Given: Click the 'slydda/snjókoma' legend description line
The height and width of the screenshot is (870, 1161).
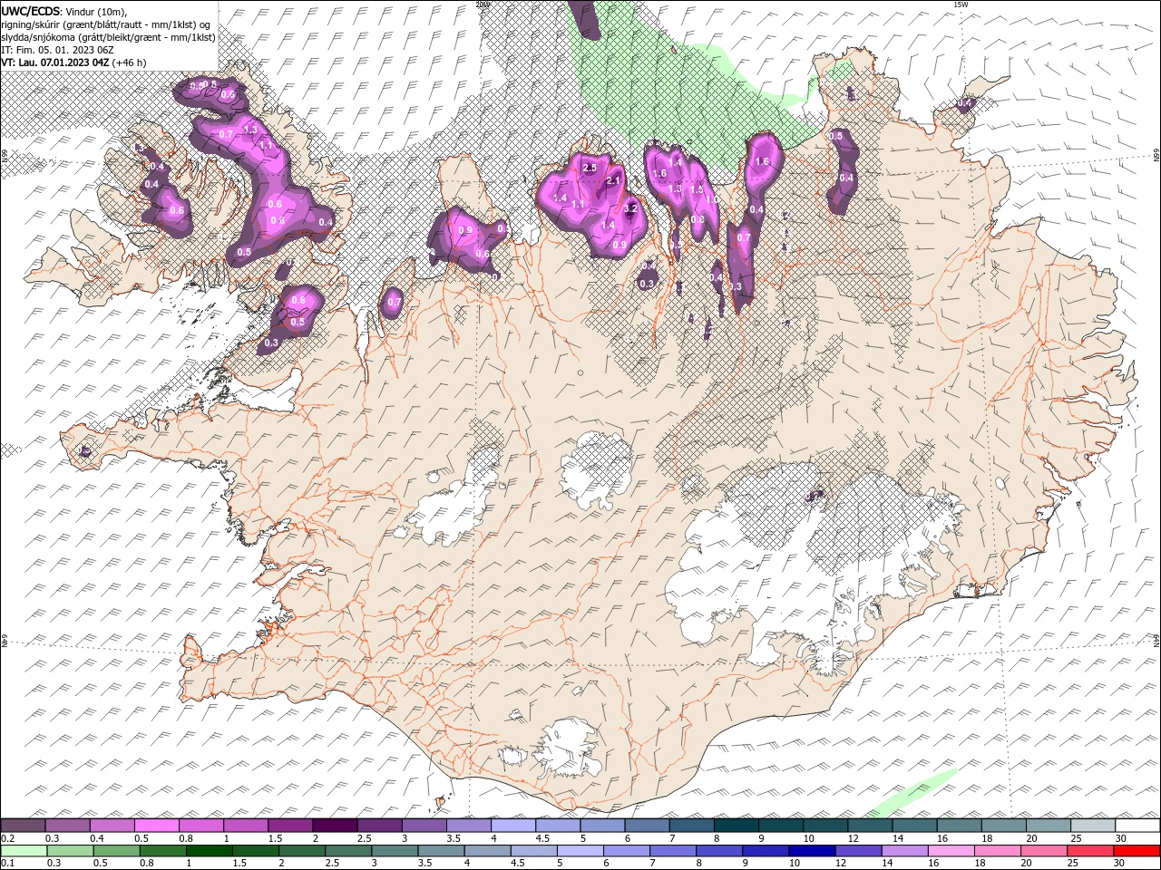Looking at the screenshot, I should pos(108,36).
